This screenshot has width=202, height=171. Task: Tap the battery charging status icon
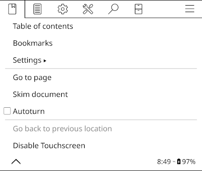179,161
